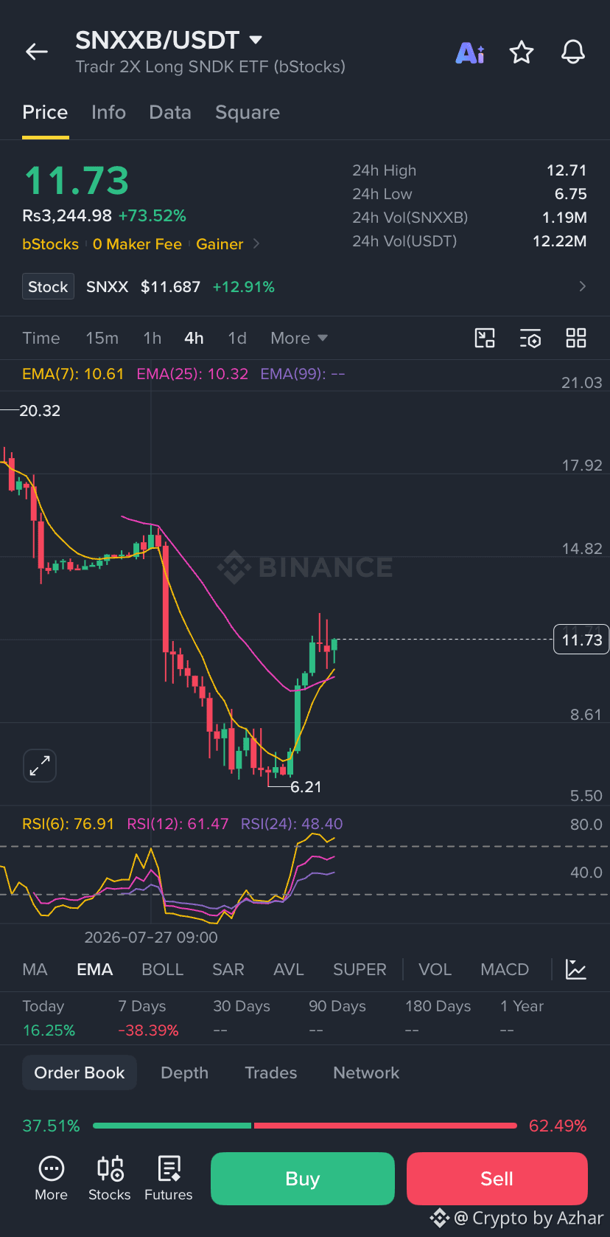Tap the 2026-07-27 09:00 date label
610x1237 pixels.
pos(151,938)
